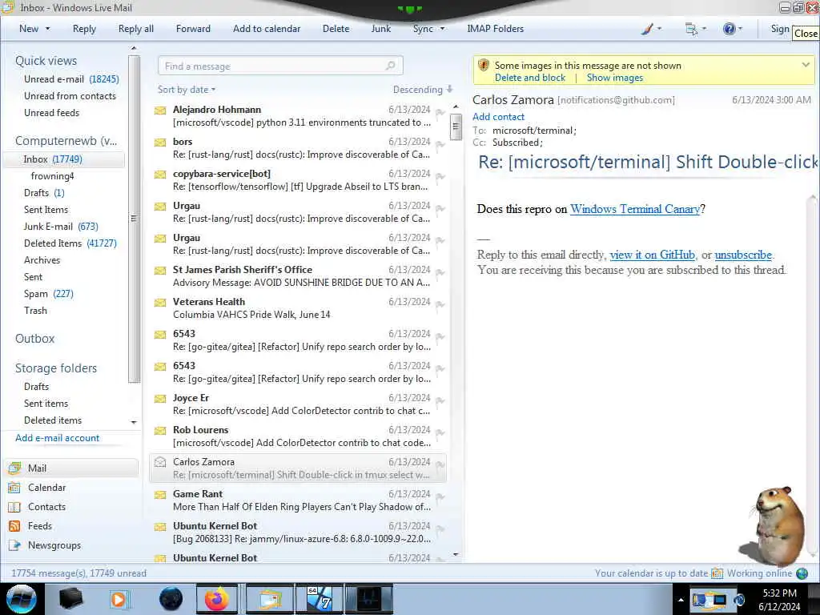
Task: Click the search magnifier in Find a message
Action: point(390,66)
